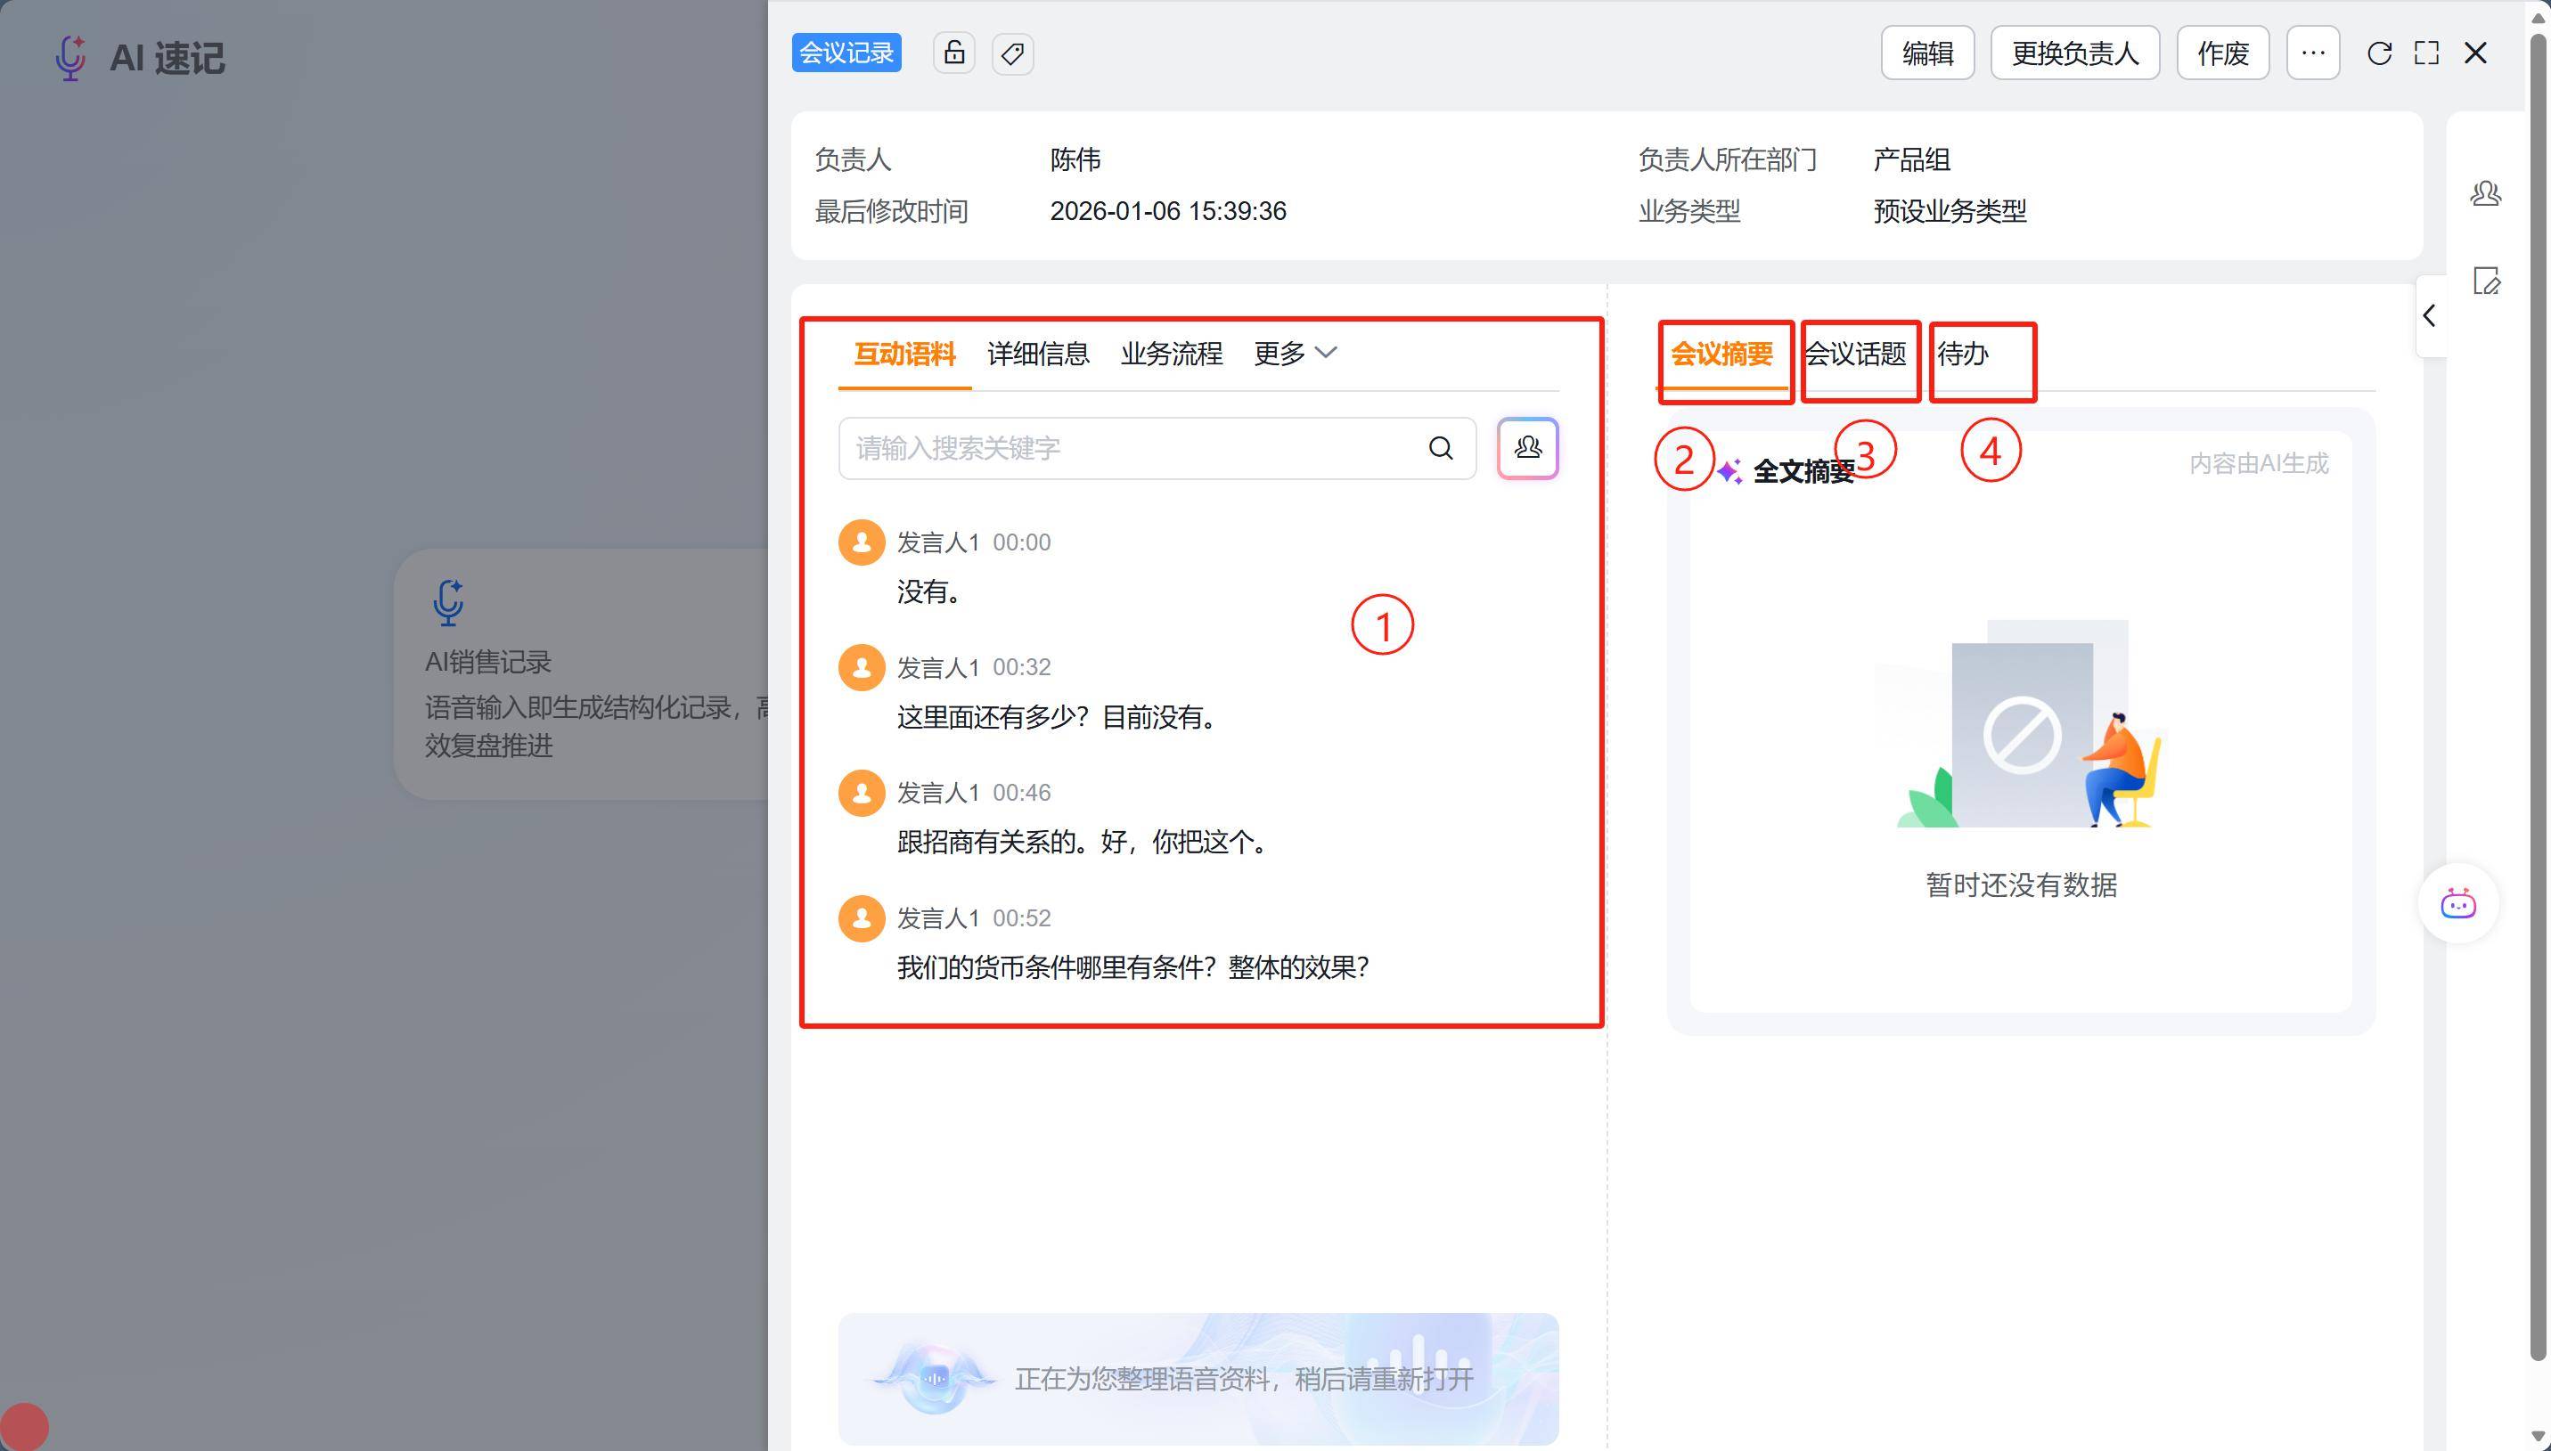Click the 编辑 button
The image size is (2551, 1451).
1927,53
